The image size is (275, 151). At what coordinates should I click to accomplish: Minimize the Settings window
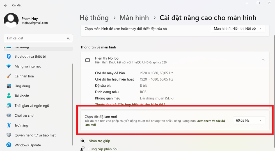(247, 3)
